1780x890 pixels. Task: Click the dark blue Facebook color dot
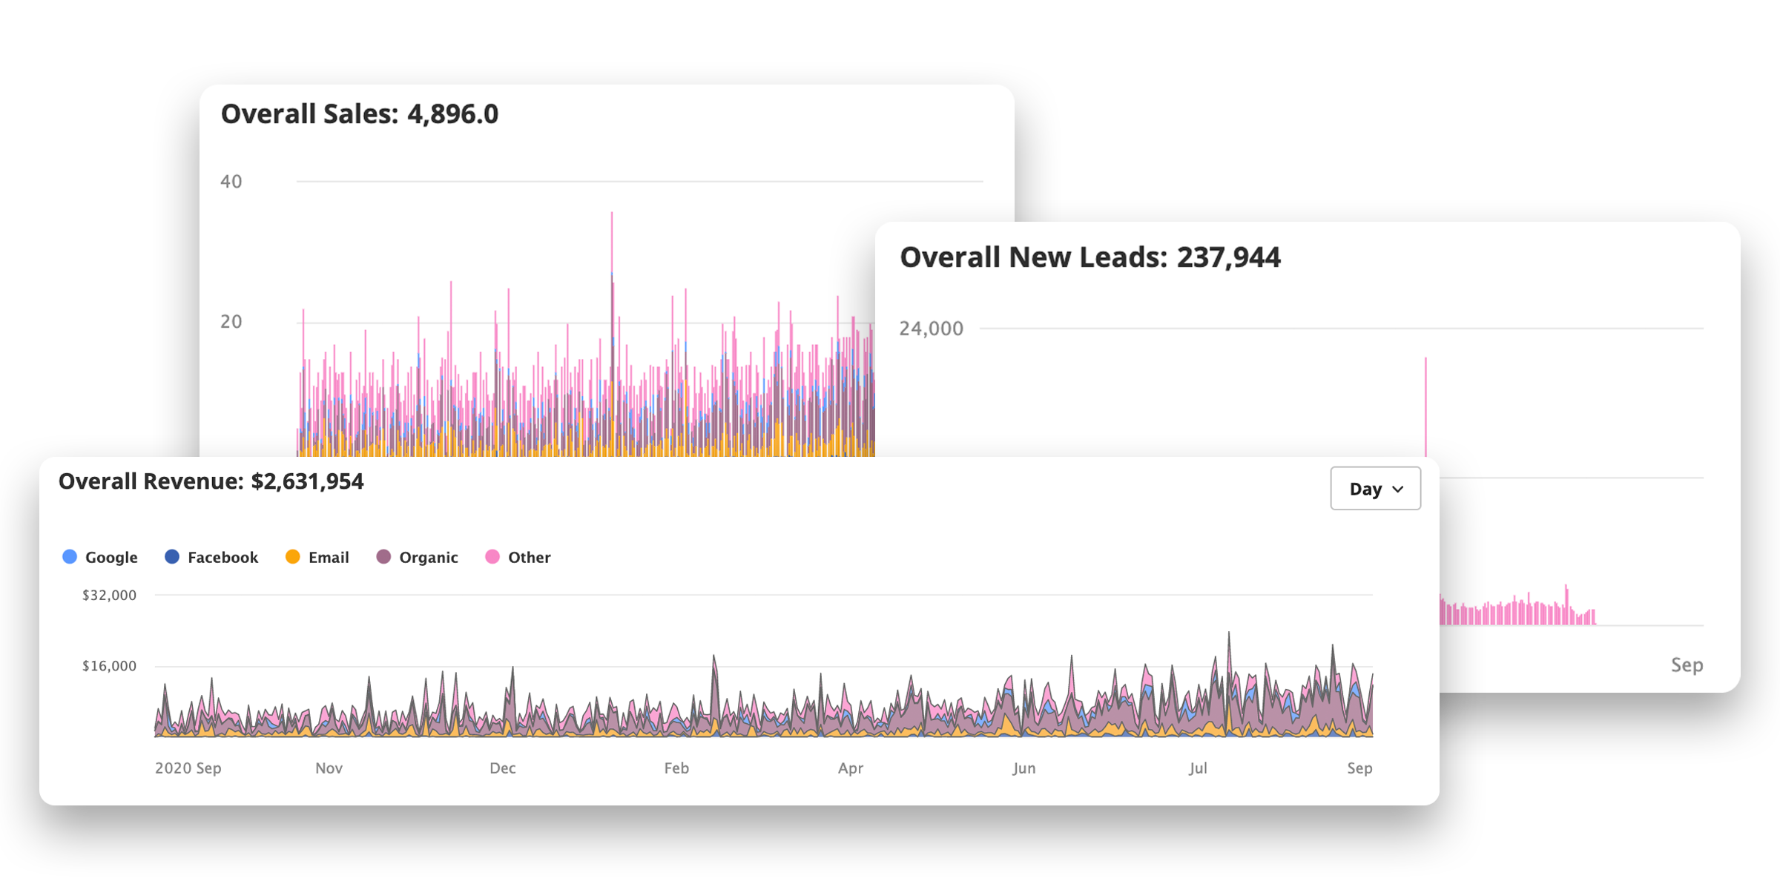172,557
